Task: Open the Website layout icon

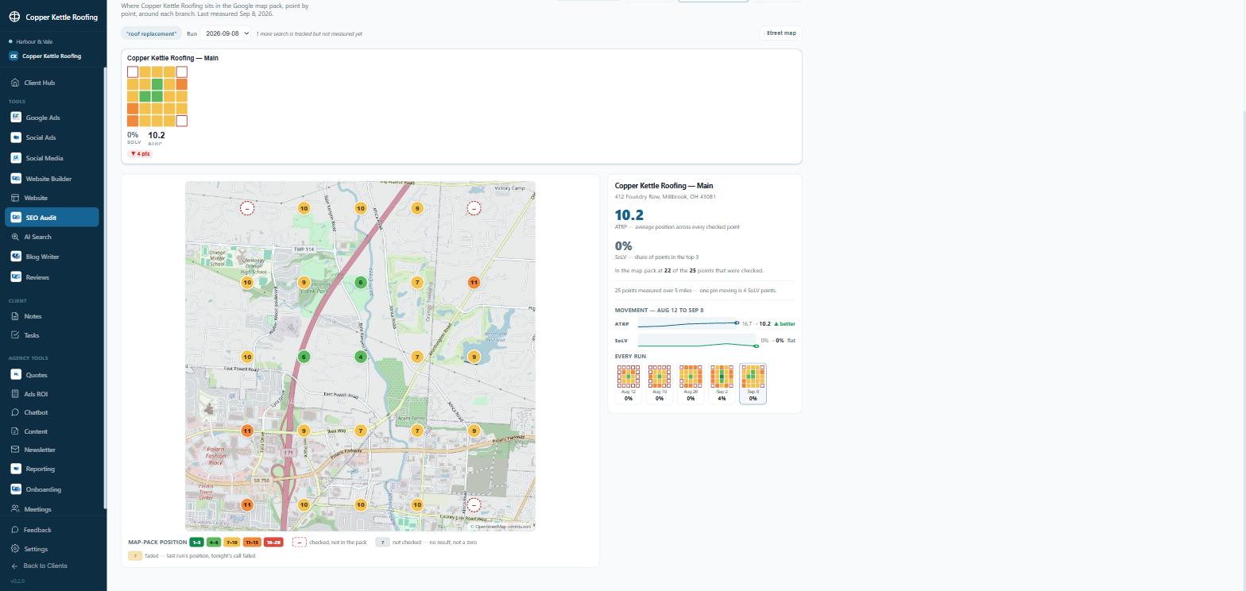Action: tap(15, 198)
